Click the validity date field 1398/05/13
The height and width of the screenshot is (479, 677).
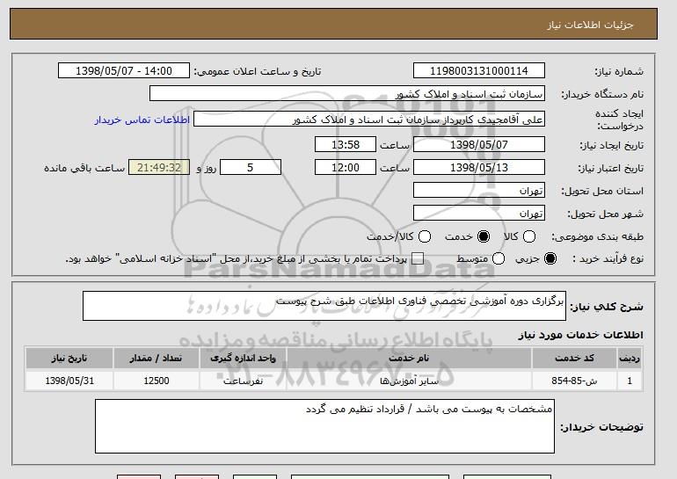point(479,168)
